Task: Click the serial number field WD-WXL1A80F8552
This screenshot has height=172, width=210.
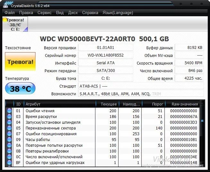Action: click(106, 55)
